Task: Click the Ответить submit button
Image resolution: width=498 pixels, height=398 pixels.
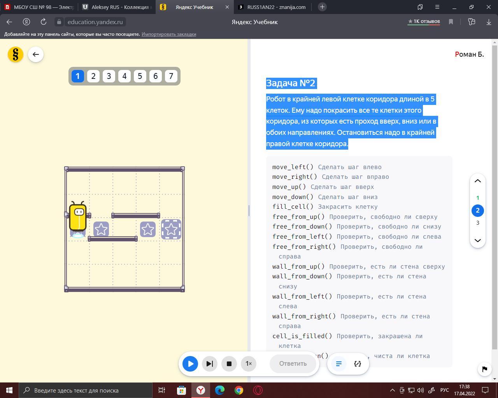Action: (x=293, y=364)
